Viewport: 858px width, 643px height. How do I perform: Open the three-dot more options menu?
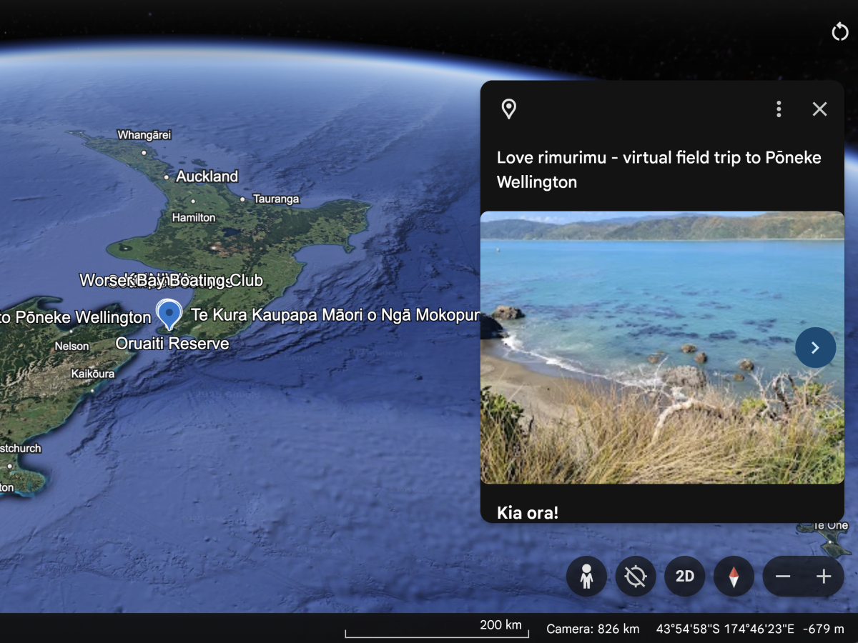(779, 109)
